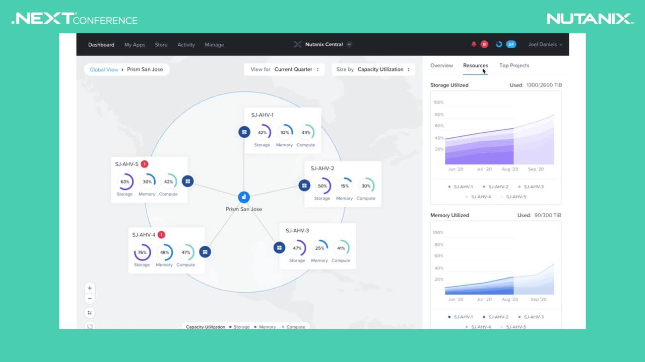Click the Nutanix X logo icon
Screen dimensions: 645x362
[297, 44]
